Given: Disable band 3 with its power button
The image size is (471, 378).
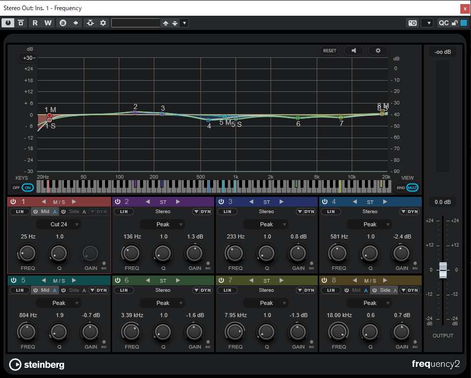Looking at the screenshot, I should 221,202.
